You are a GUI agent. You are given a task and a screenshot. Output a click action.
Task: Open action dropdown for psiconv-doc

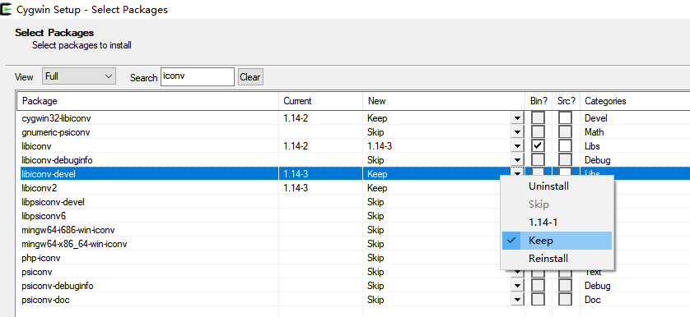pos(517,300)
